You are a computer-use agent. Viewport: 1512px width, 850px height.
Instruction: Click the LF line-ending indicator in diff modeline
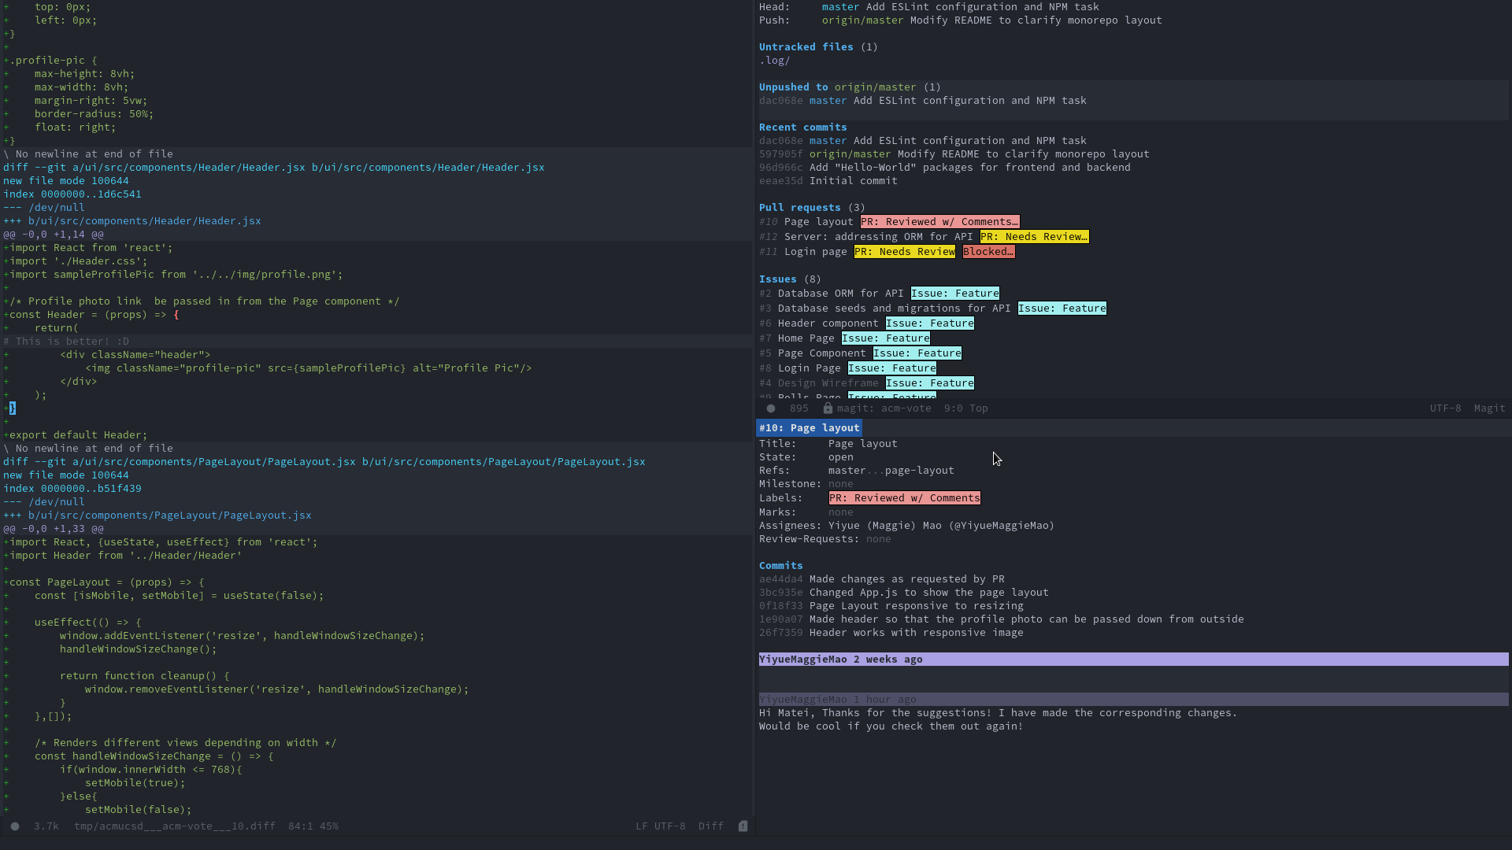643,826
